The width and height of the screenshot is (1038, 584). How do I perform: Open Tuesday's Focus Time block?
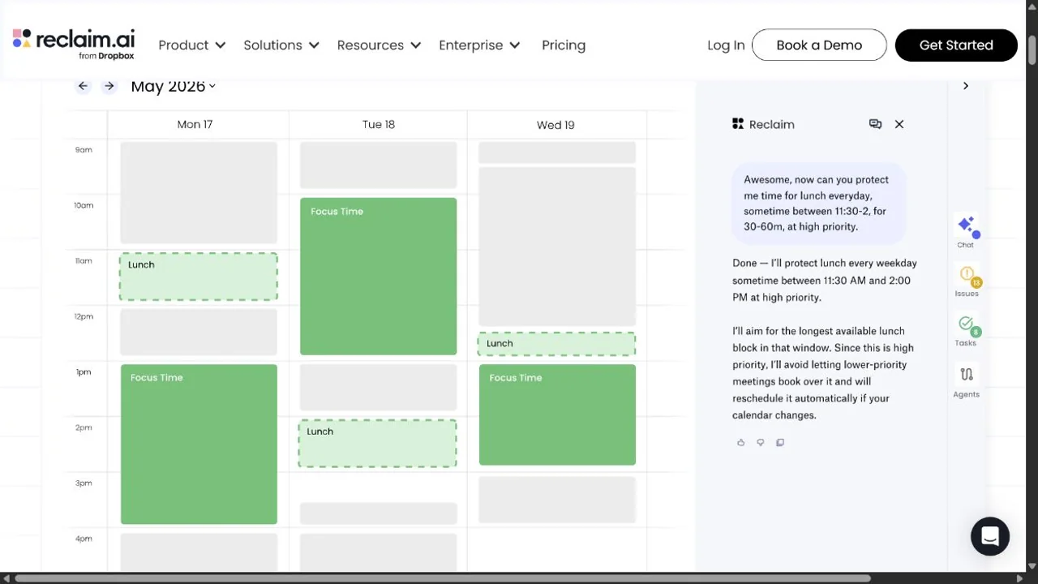(x=378, y=276)
